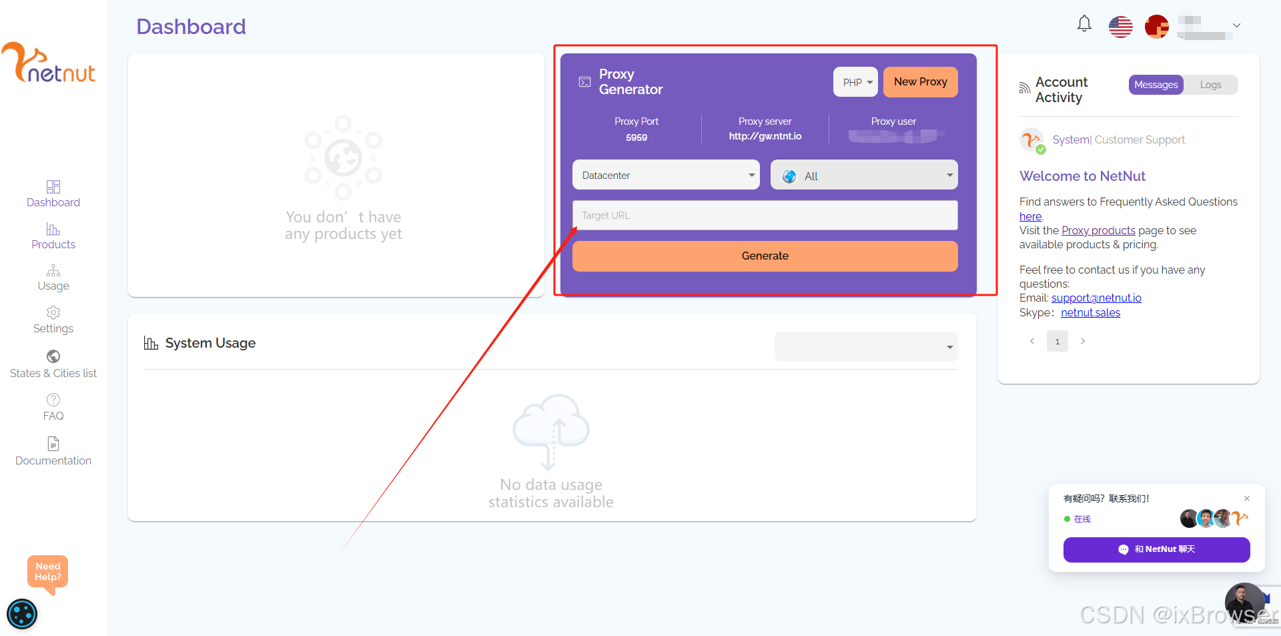Click the chat presenter video thumbnail
1281x636 pixels.
(1245, 603)
